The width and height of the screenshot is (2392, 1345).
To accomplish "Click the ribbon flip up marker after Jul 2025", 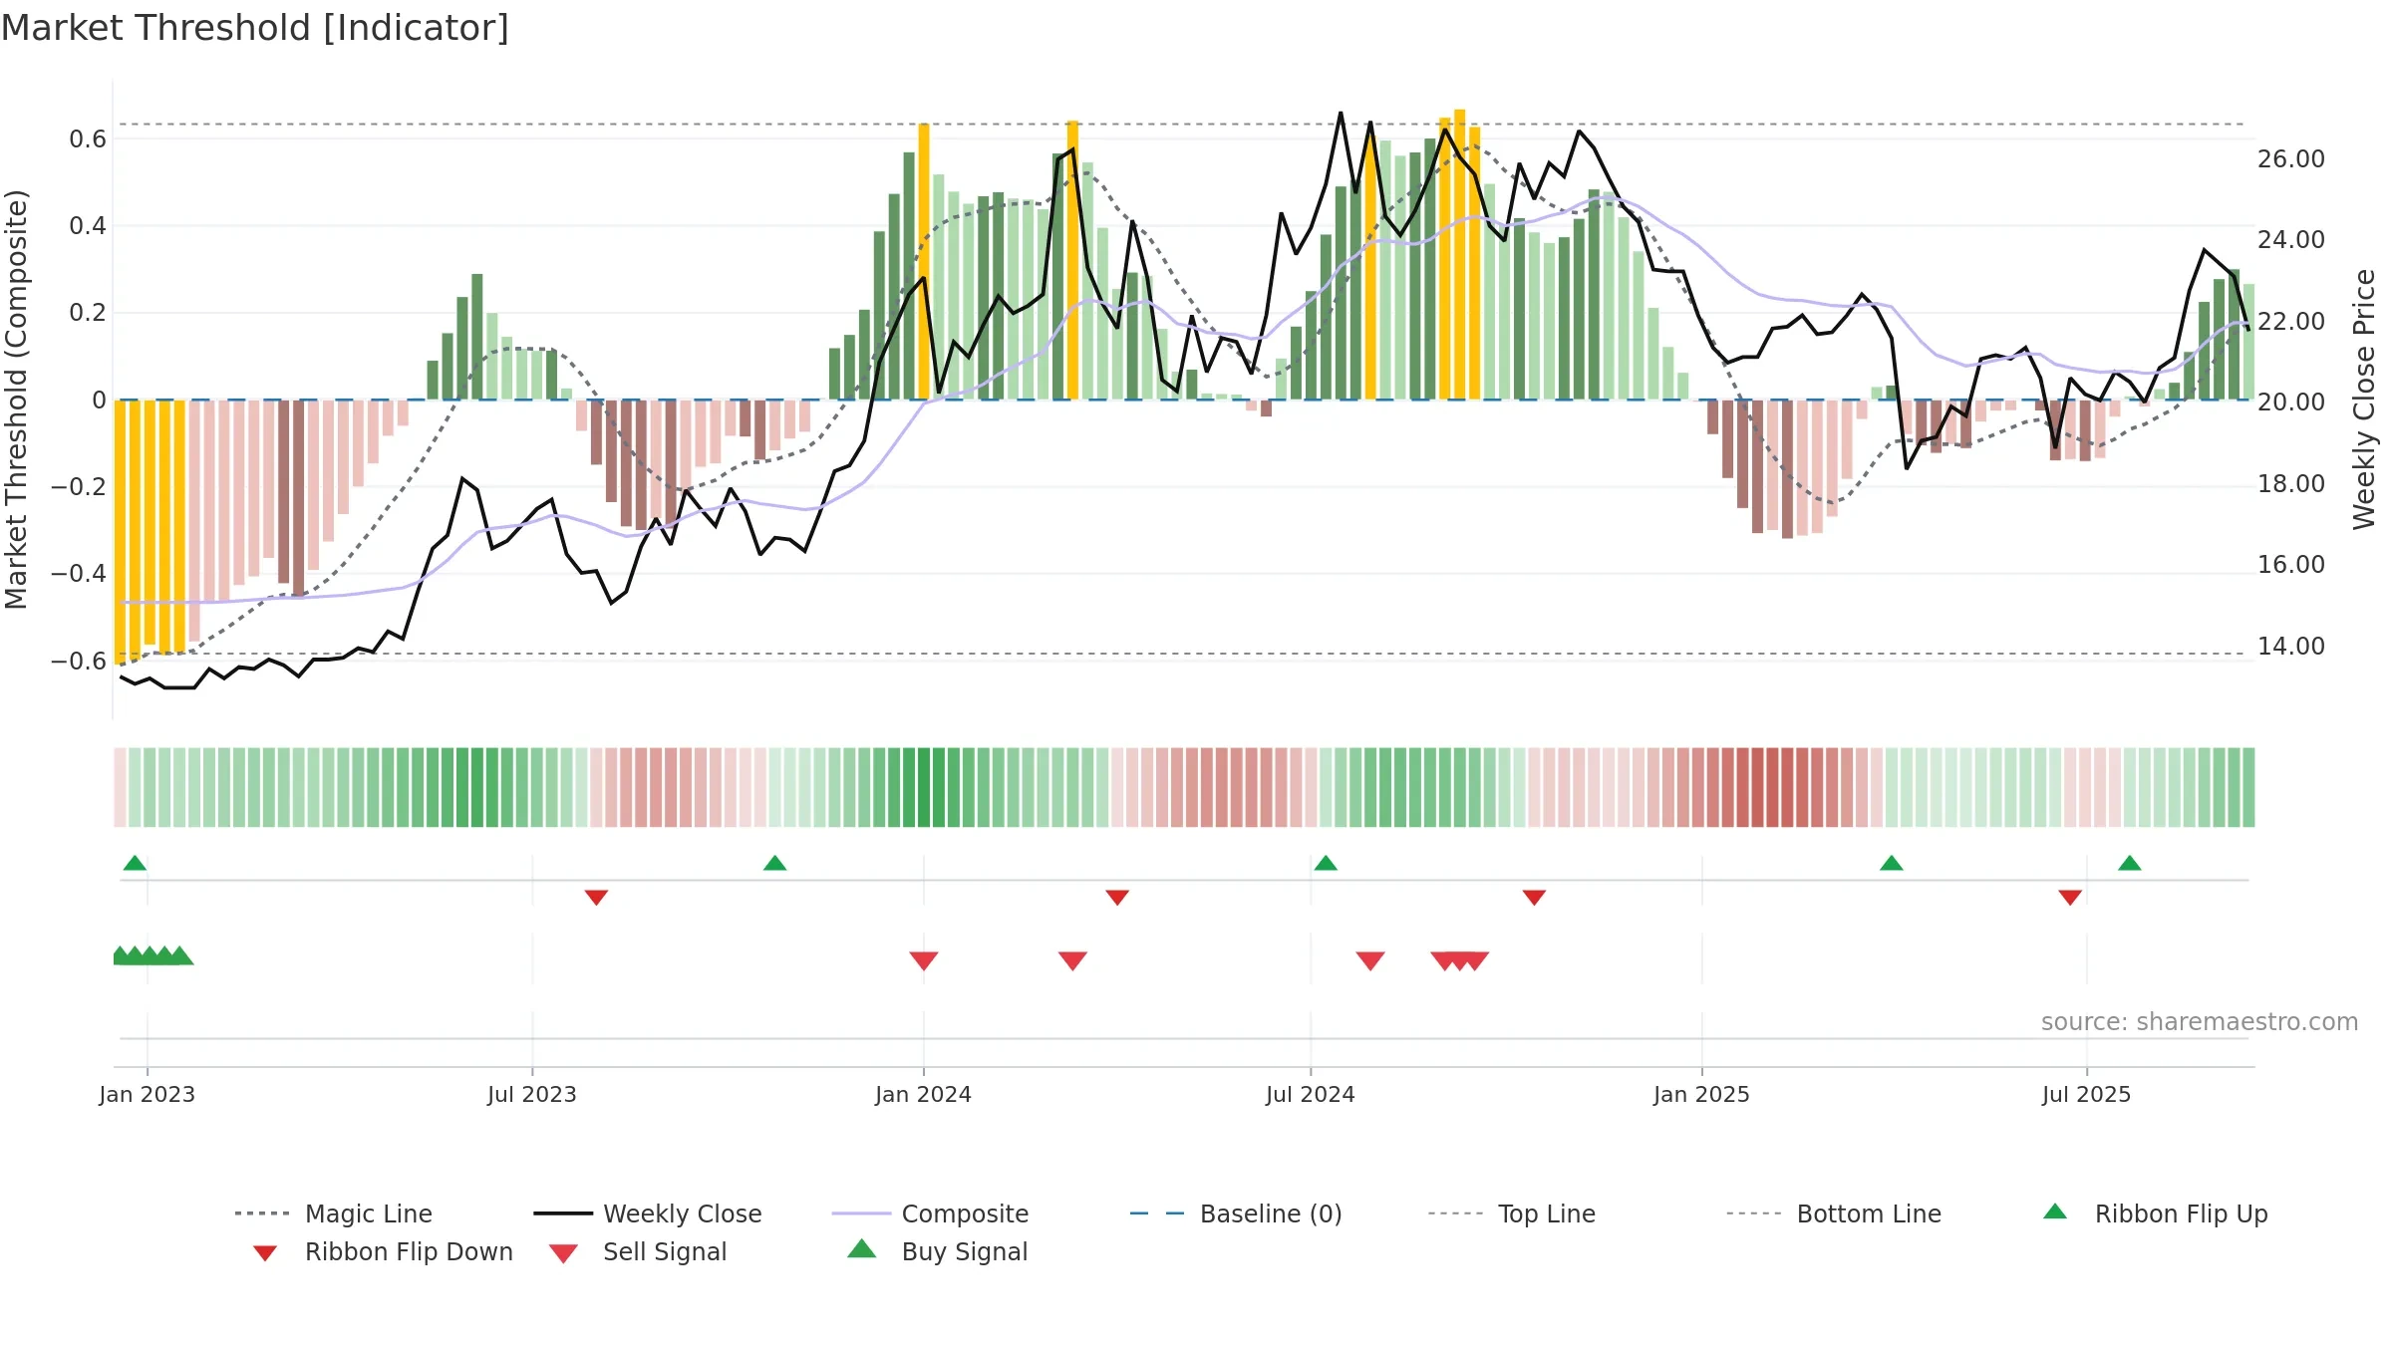I will tap(2130, 863).
